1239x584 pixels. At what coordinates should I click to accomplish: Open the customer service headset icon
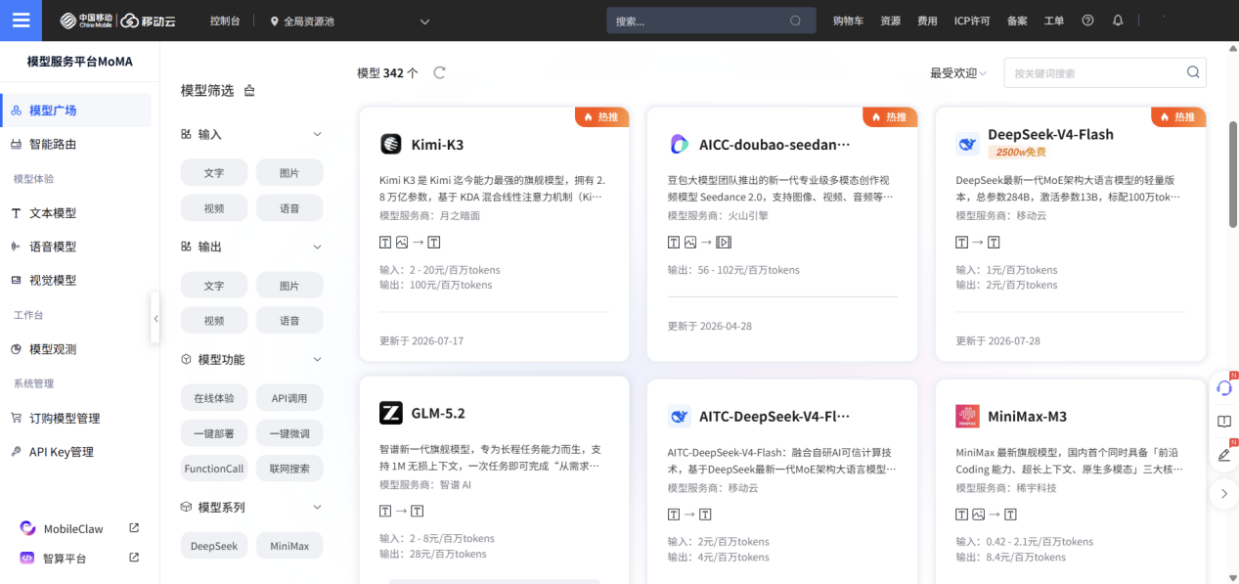point(1224,387)
